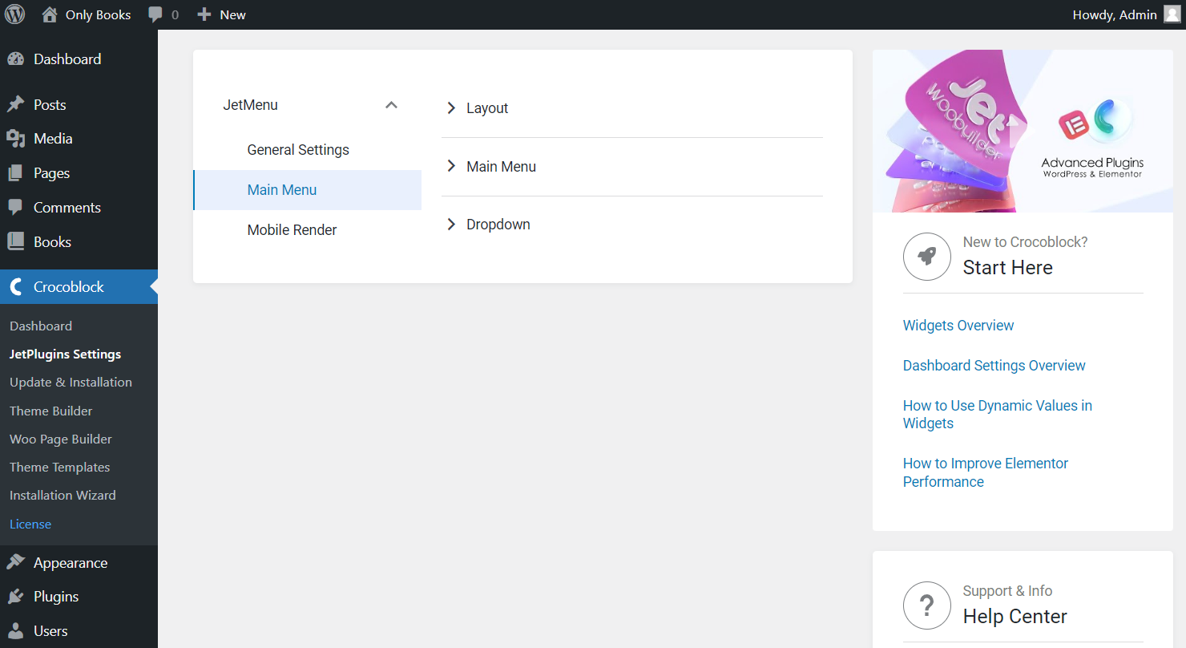The image size is (1186, 648).
Task: Open the License submenu link
Action: 30,524
